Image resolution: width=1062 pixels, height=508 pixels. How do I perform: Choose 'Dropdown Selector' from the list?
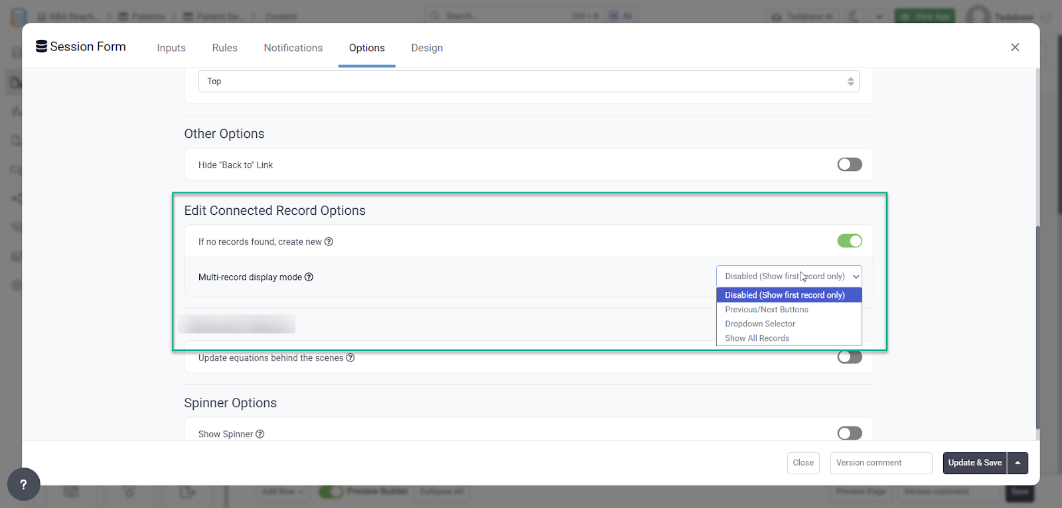[760, 324]
